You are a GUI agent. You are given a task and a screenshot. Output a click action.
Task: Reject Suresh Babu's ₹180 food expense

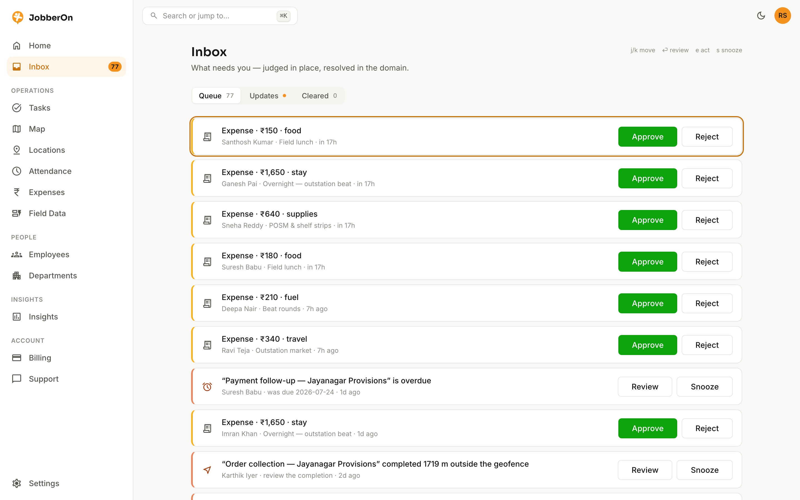click(x=707, y=262)
